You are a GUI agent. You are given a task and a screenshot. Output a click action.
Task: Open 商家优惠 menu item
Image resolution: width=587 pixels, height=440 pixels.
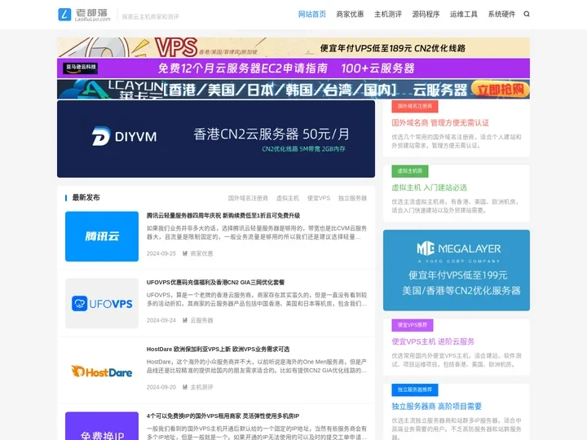tap(350, 14)
